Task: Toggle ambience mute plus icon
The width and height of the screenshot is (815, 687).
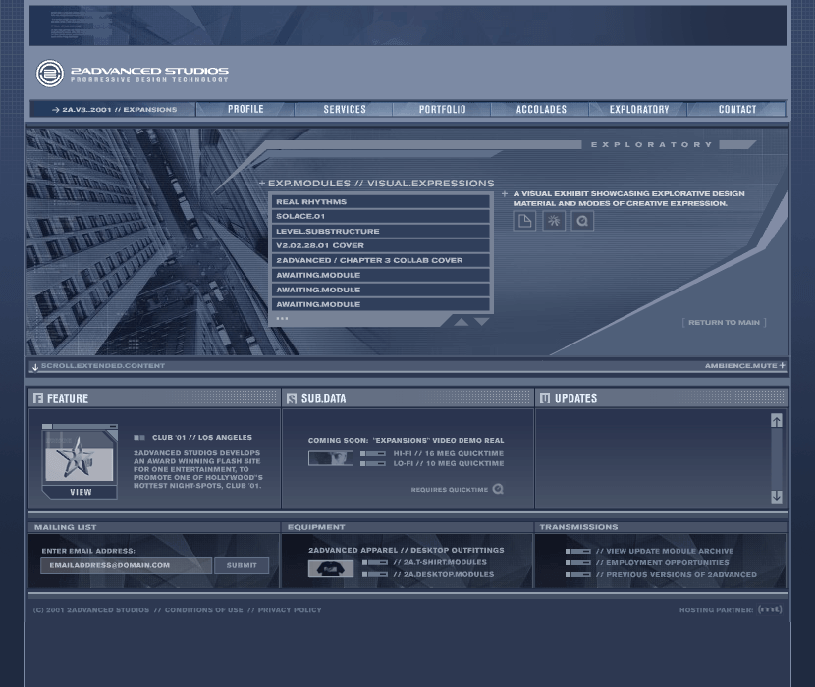Action: coord(783,365)
